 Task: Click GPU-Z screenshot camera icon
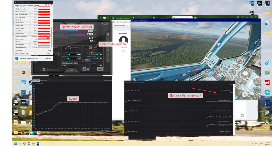click(x=46, y=5)
